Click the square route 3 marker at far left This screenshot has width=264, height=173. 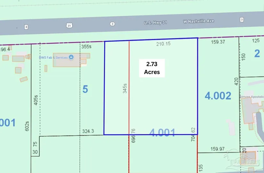click(26, 27)
